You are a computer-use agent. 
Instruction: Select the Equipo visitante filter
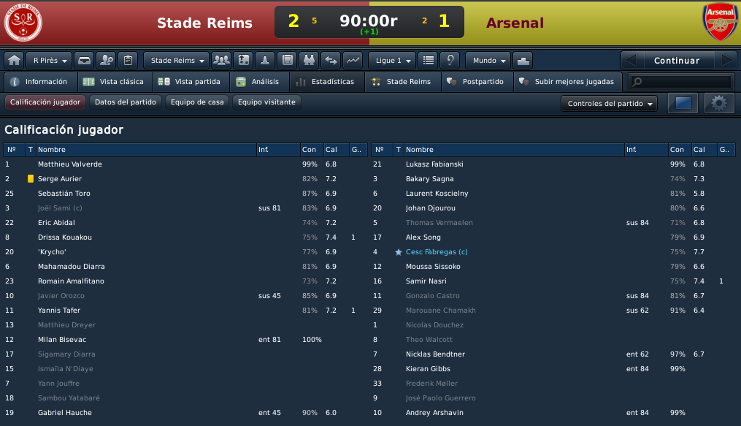(x=266, y=102)
